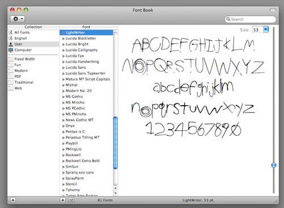Click the Web collection icon

coord(11,88)
